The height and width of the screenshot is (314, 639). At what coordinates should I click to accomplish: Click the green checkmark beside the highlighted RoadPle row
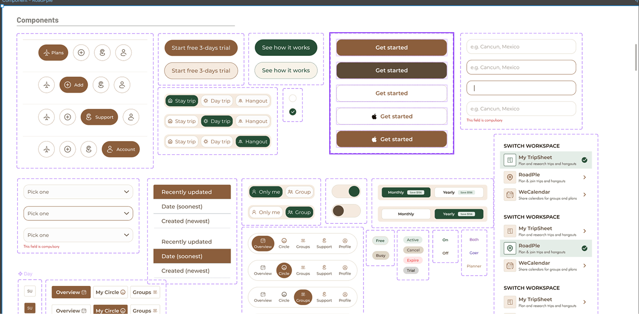point(584,248)
